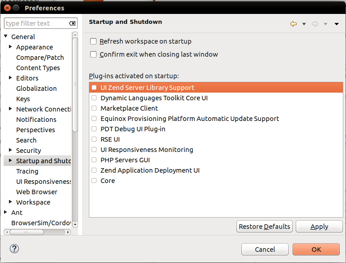Select BrowserSim/Cordova tree entry
346x263 pixels.
coord(41,223)
